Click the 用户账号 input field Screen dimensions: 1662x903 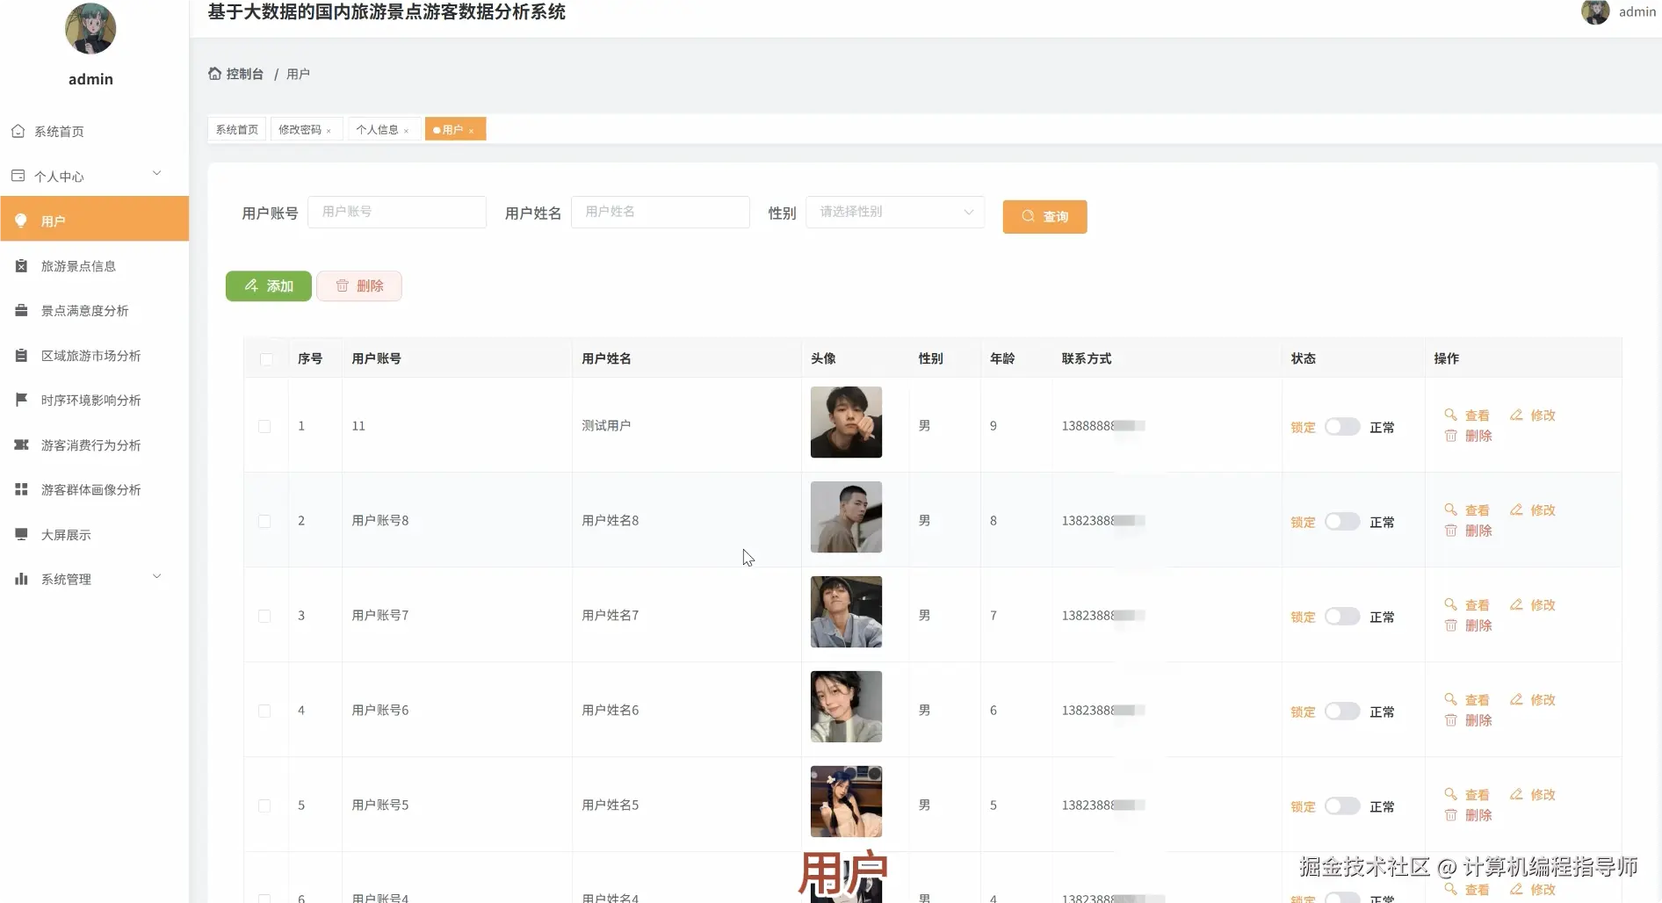[x=397, y=212]
